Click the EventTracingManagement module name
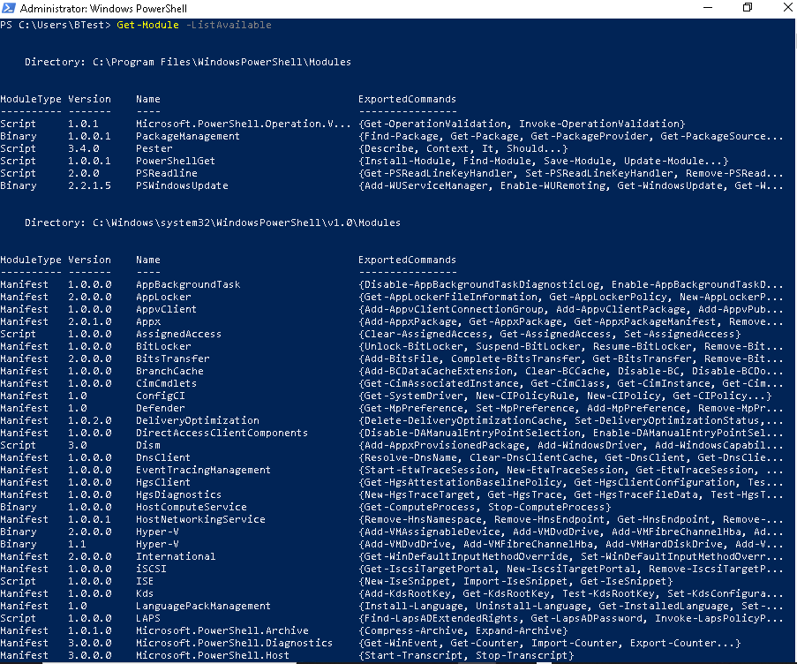The width and height of the screenshot is (797, 664). pos(203,471)
